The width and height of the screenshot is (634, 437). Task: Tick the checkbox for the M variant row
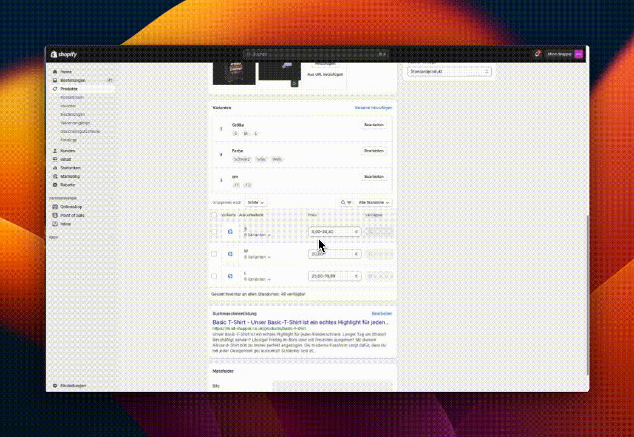(214, 254)
